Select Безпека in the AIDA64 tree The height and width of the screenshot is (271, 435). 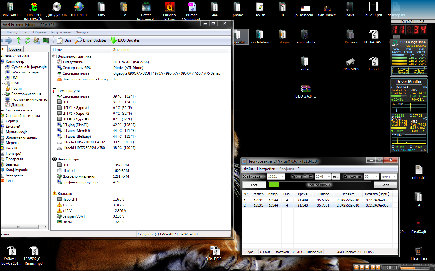pos(12,164)
